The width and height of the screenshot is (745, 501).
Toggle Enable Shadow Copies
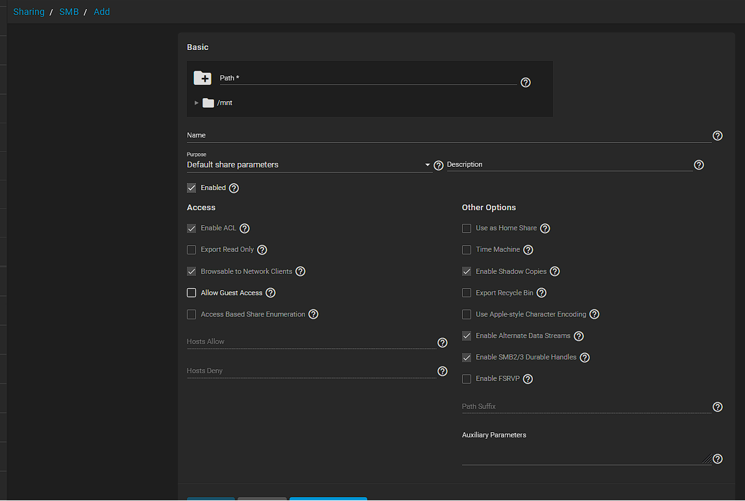467,271
